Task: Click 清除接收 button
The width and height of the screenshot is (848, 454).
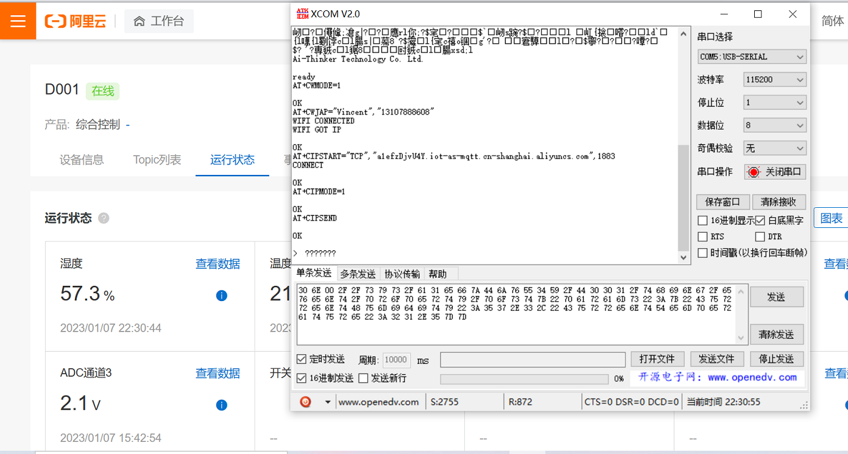Action: 779,202
